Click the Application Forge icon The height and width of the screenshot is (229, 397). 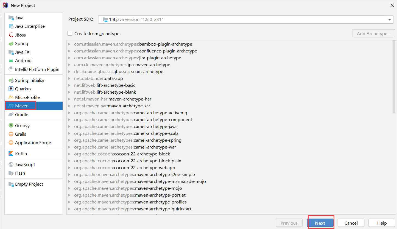(x=11, y=143)
